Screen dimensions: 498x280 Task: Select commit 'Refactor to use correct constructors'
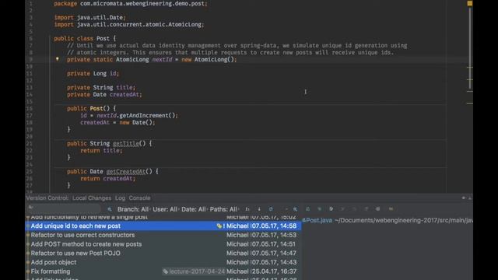(163, 235)
